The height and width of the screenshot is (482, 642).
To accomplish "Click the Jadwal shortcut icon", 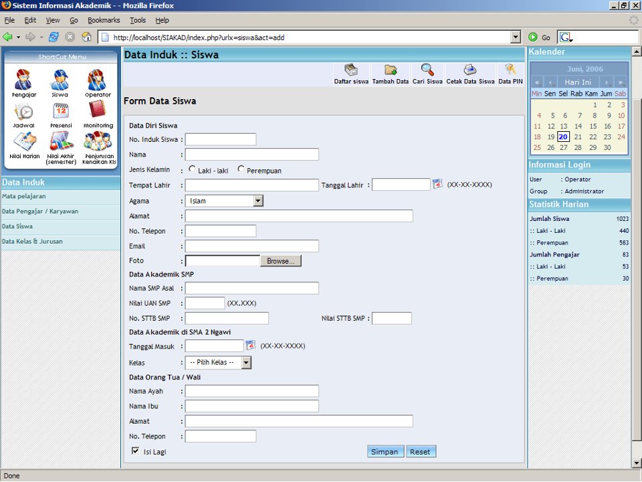I will click(x=23, y=111).
